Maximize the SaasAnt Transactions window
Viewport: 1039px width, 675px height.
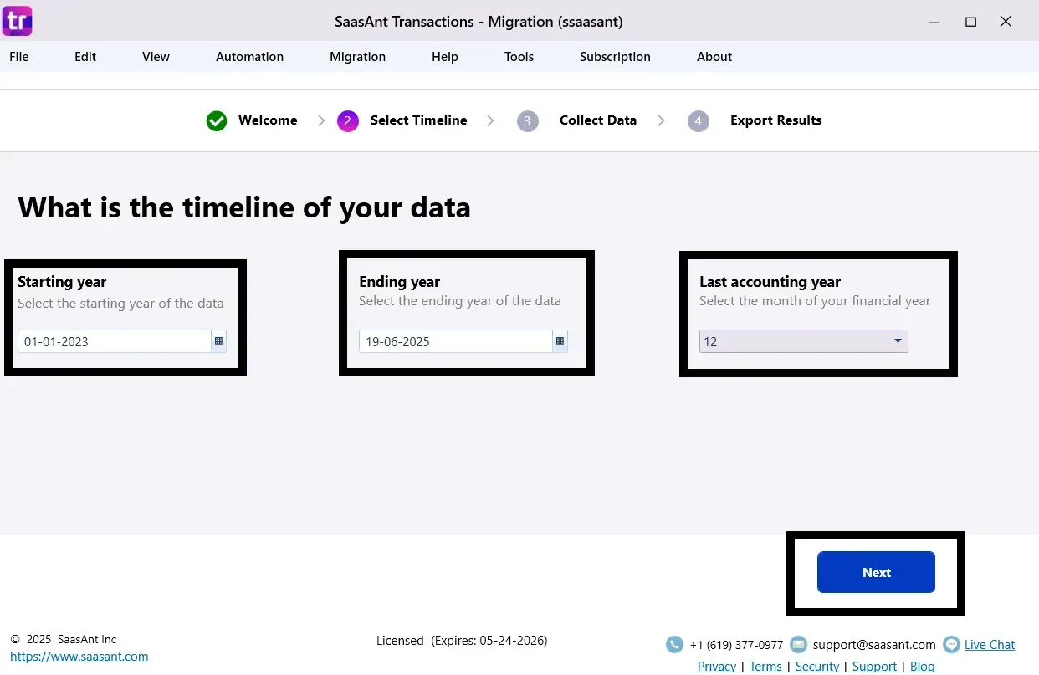[x=971, y=22]
